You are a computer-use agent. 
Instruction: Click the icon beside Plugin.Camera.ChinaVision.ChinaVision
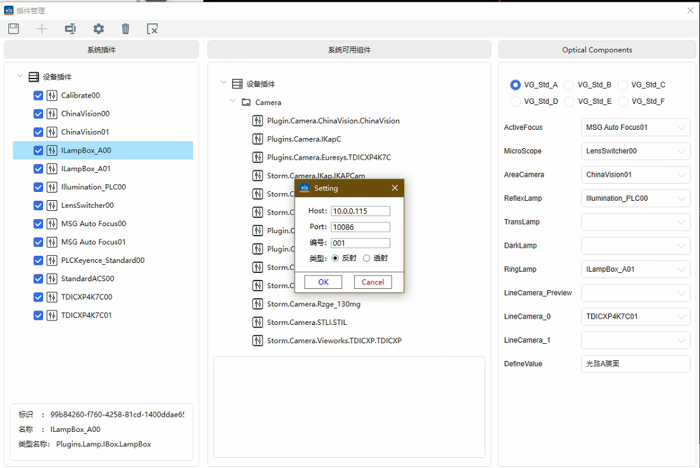tap(258, 121)
